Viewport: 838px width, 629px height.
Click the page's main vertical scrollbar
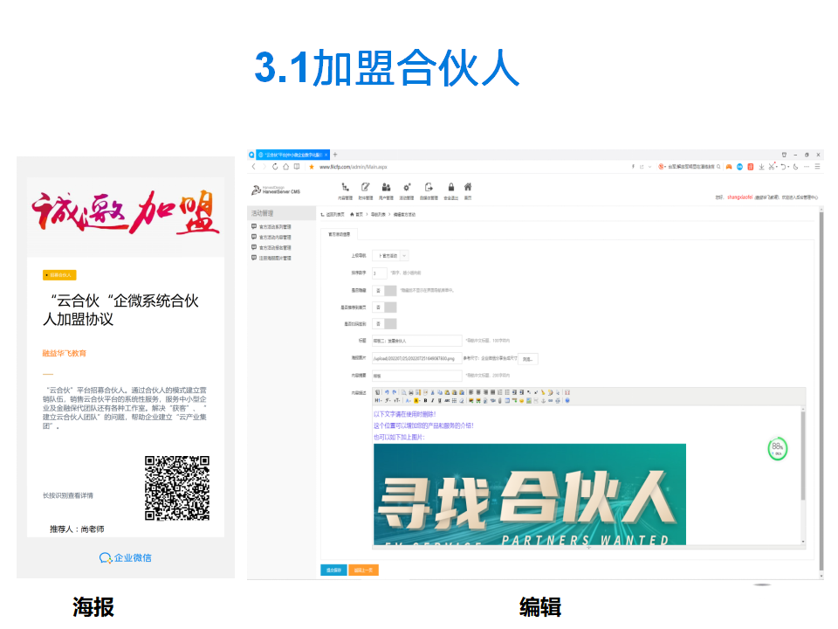click(821, 393)
